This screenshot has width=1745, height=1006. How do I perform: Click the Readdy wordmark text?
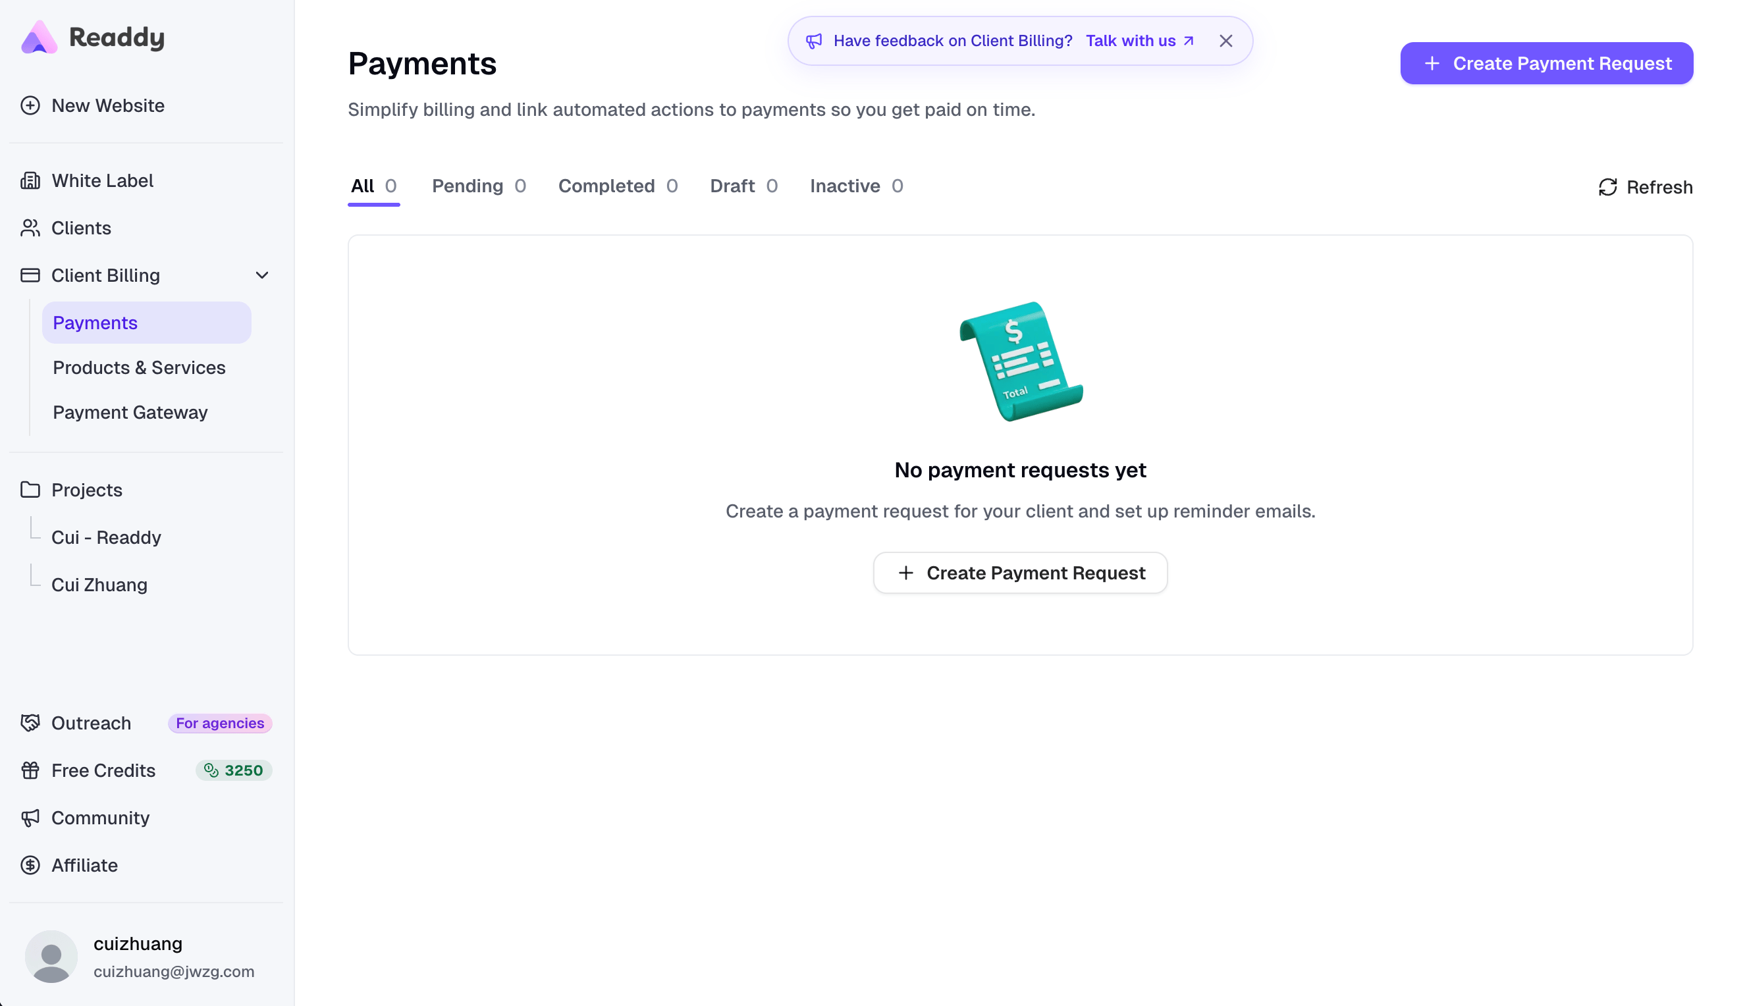[x=117, y=38]
